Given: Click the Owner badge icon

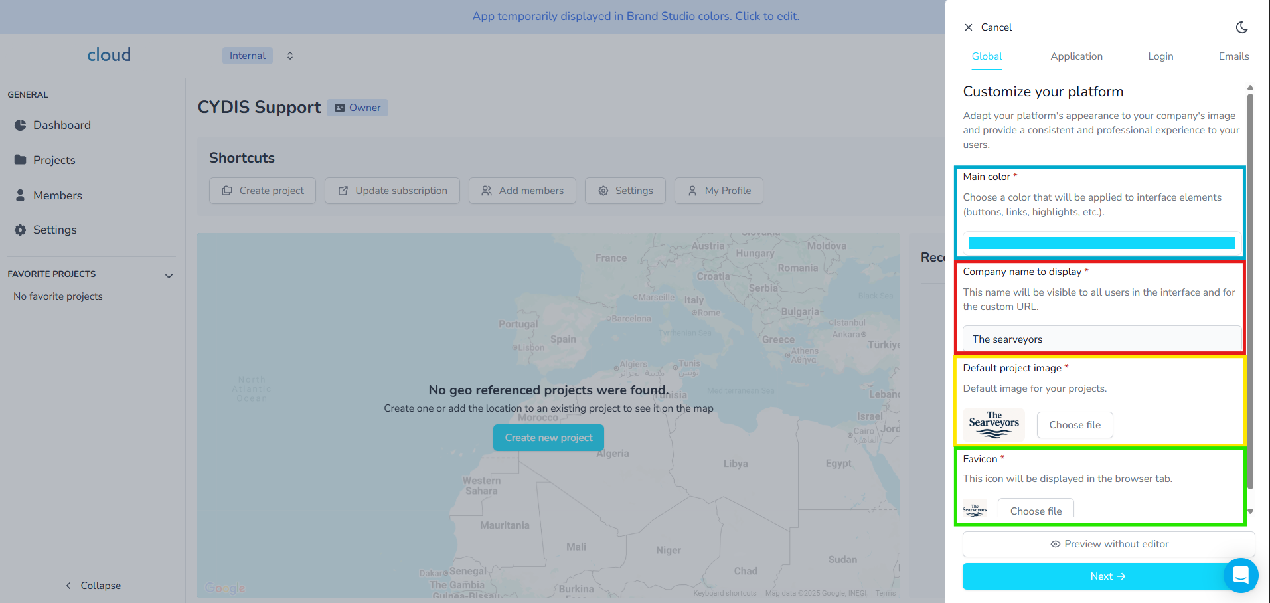Looking at the screenshot, I should (x=340, y=108).
